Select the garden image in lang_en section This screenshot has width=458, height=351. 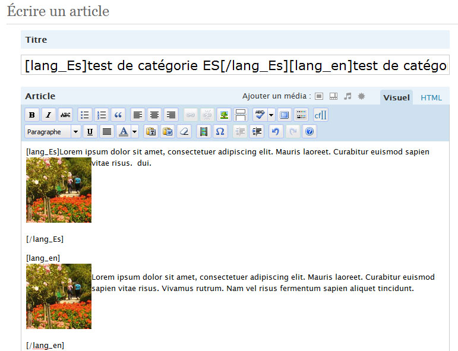(59, 296)
